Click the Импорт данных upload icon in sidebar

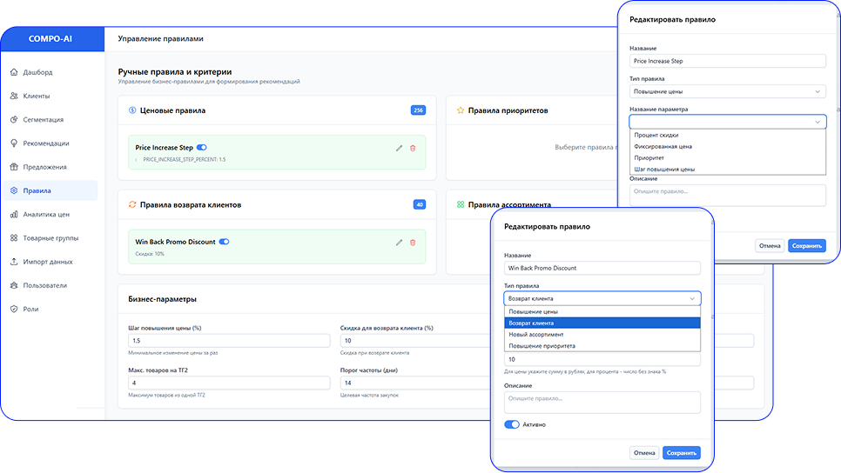pos(15,262)
